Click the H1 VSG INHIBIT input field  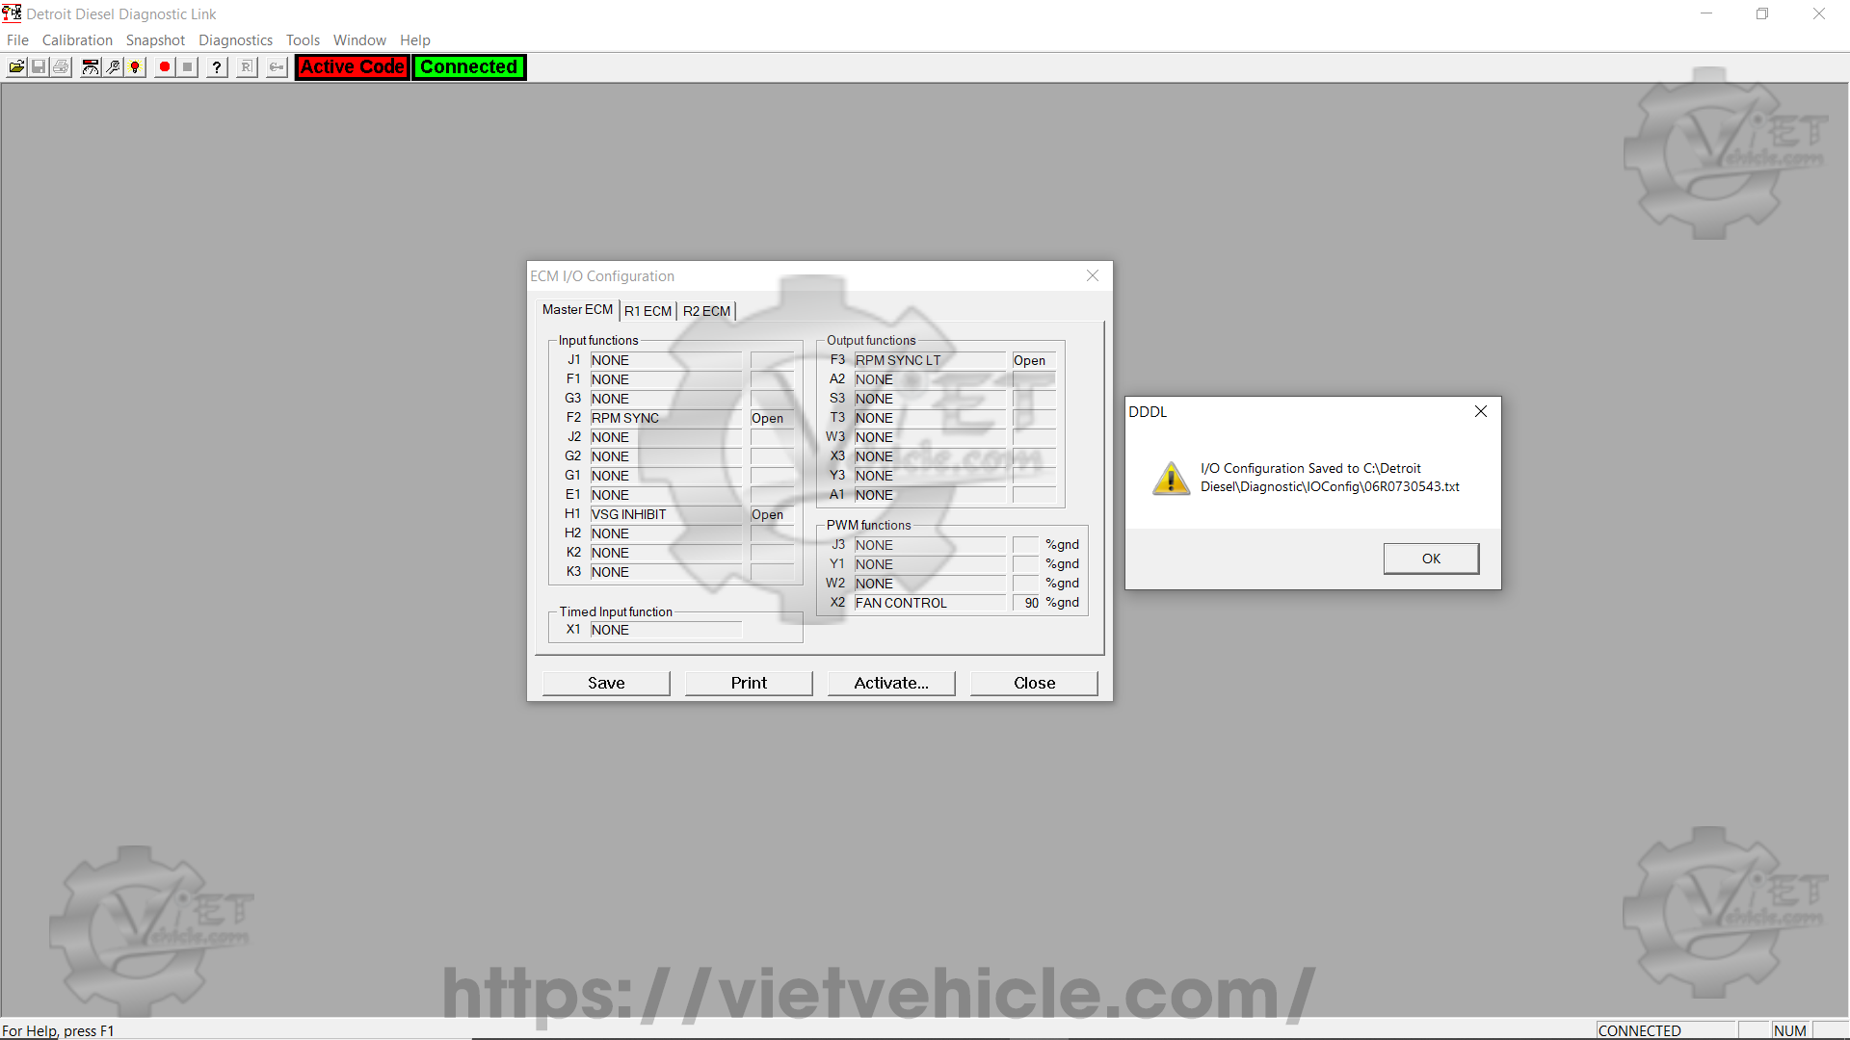pos(665,514)
